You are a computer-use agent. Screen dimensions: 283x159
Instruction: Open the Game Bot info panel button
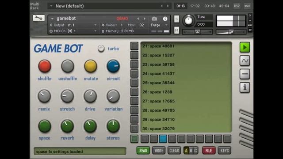[245, 87]
